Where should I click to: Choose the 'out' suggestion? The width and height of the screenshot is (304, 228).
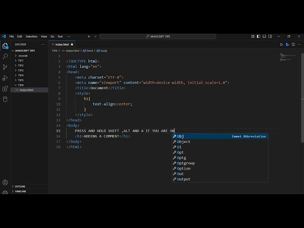click(x=220, y=174)
